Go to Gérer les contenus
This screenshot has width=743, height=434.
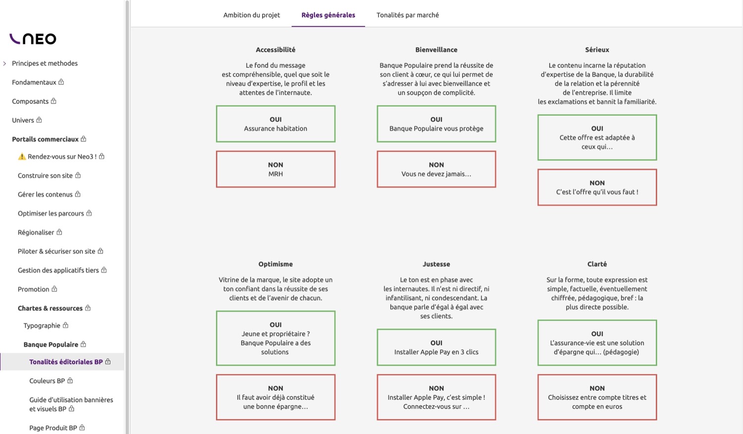pos(45,194)
